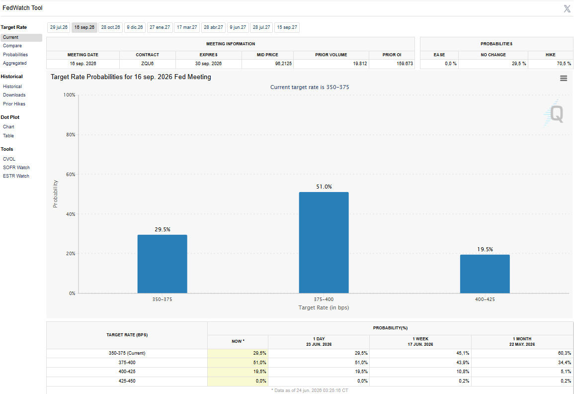
Task: Launch the CVOL tool
Action: [x=9, y=159]
